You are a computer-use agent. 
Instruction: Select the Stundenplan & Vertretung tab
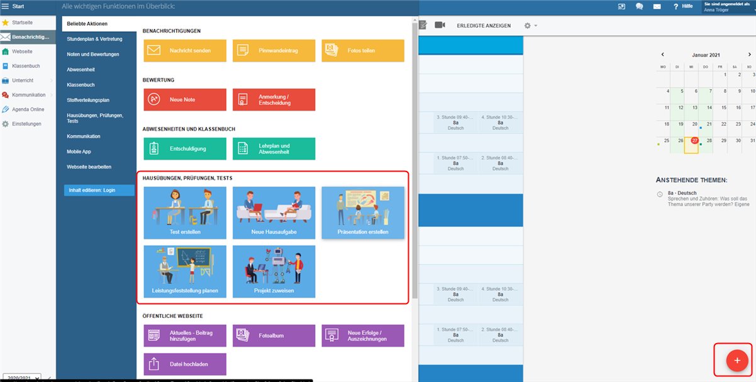pos(94,39)
